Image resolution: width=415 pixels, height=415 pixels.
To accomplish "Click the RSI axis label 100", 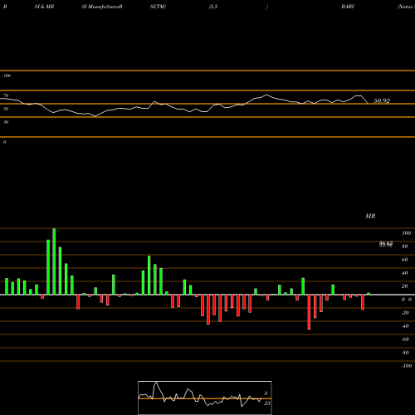I will 7,76.
